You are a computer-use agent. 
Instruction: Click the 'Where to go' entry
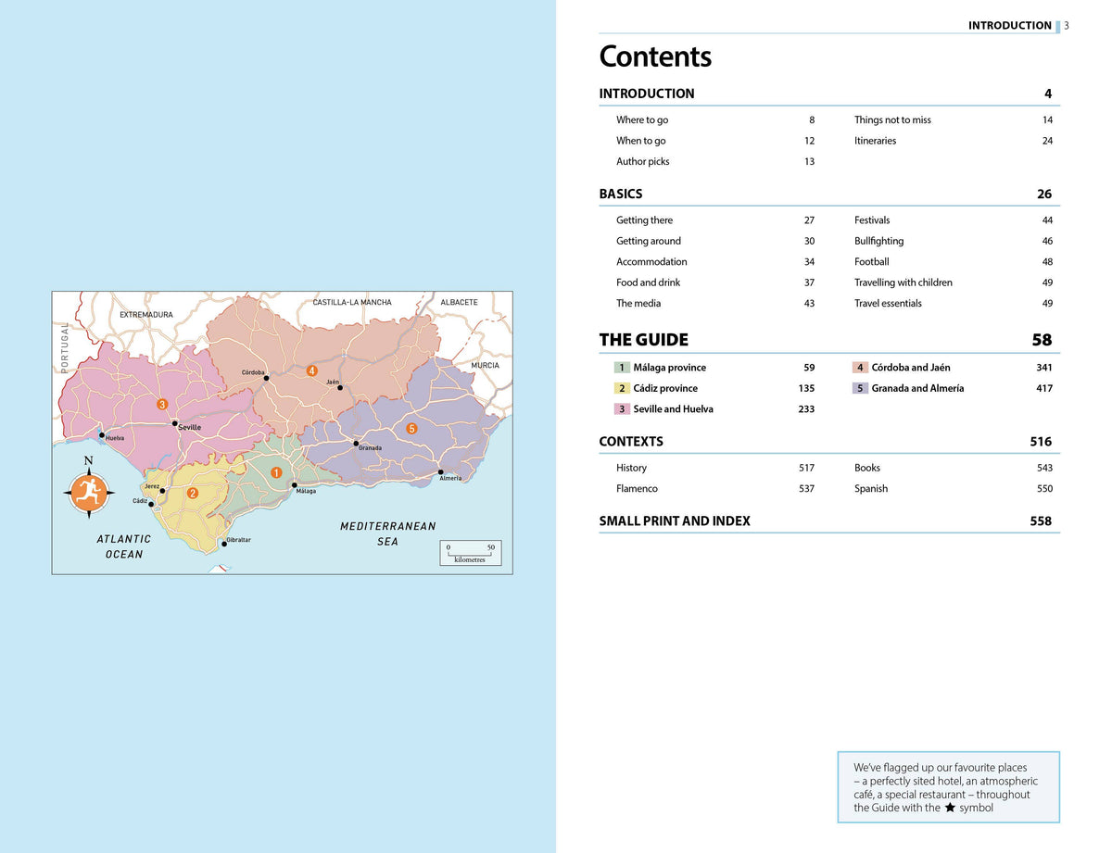(x=642, y=120)
